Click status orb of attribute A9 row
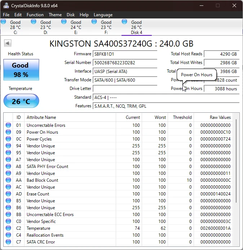 8,173
